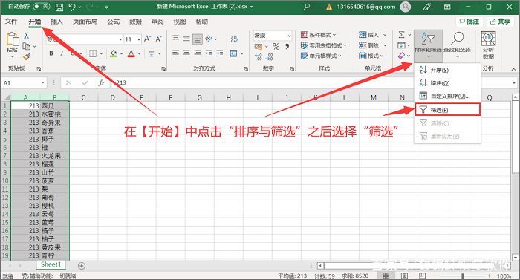Click the red font color A

[131, 53]
